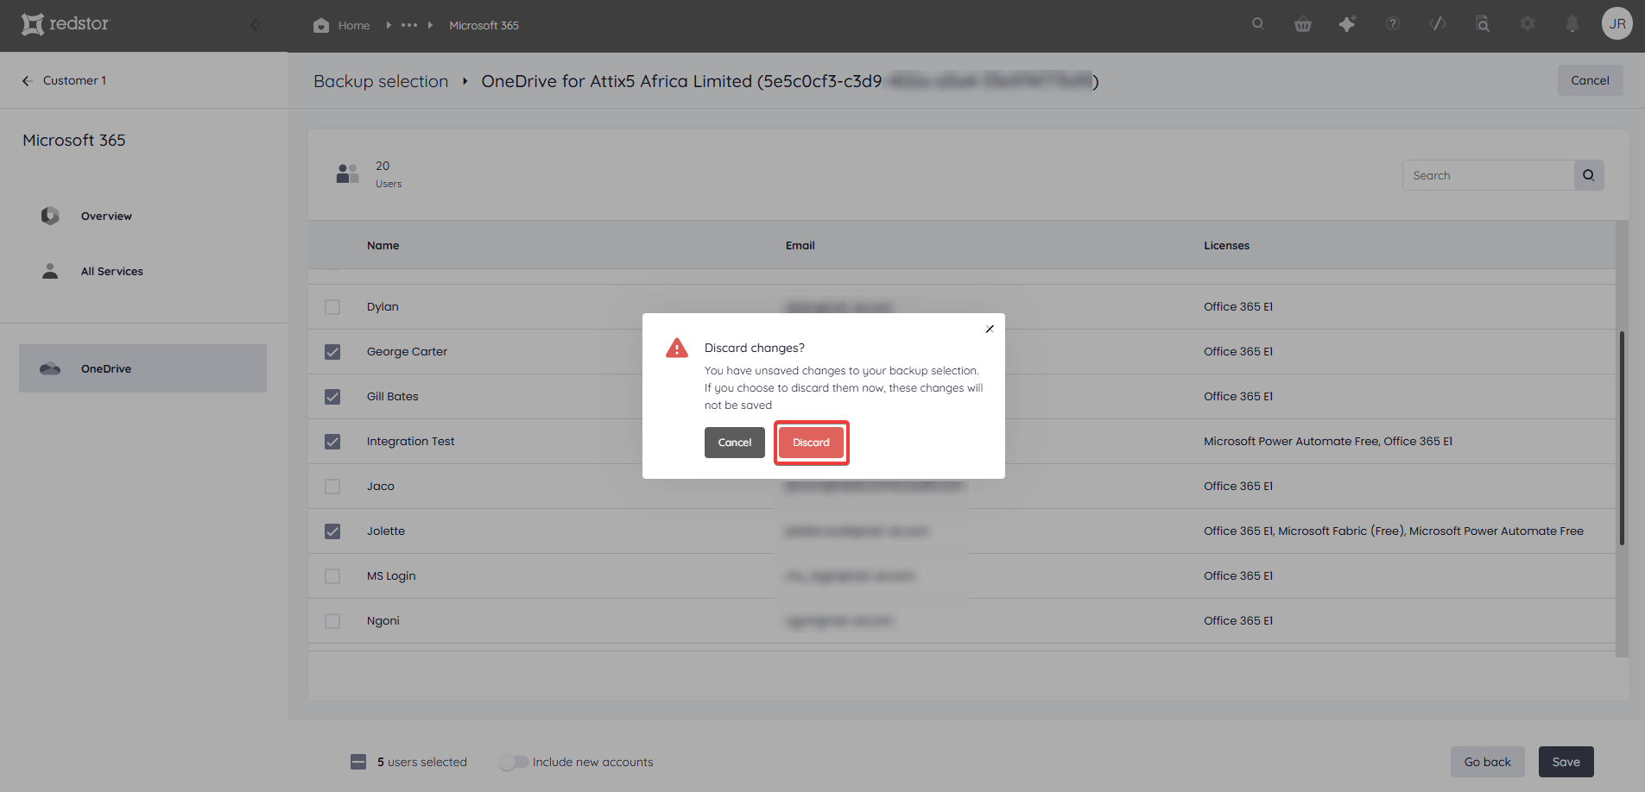Uncheck the George Carter checkbox
The width and height of the screenshot is (1645, 792).
(332, 352)
